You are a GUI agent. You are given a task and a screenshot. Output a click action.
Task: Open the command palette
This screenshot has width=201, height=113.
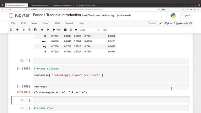(x=105, y=30)
